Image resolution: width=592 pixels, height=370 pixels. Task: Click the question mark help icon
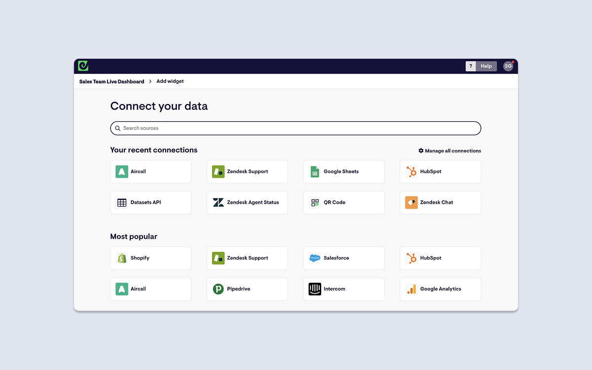pyautogui.click(x=471, y=66)
